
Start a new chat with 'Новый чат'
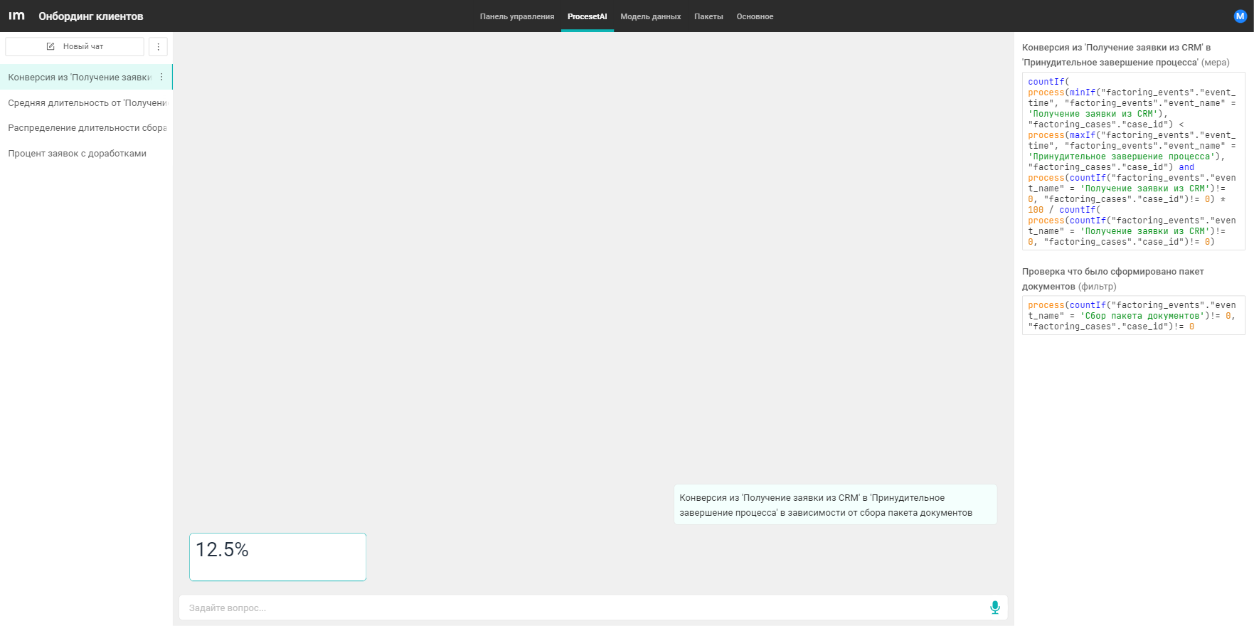75,46
